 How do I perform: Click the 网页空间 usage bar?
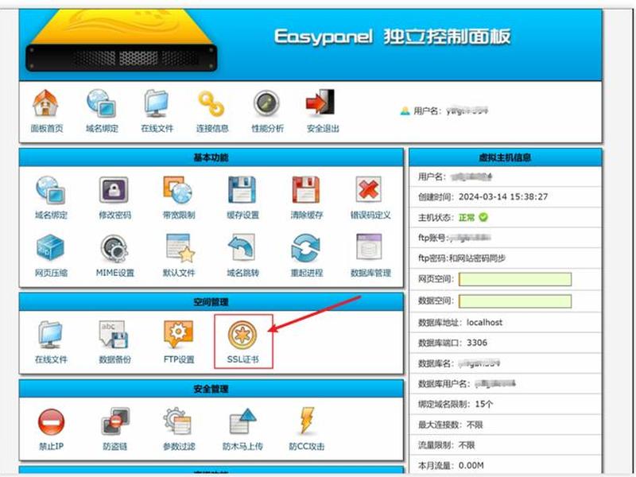[515, 280]
